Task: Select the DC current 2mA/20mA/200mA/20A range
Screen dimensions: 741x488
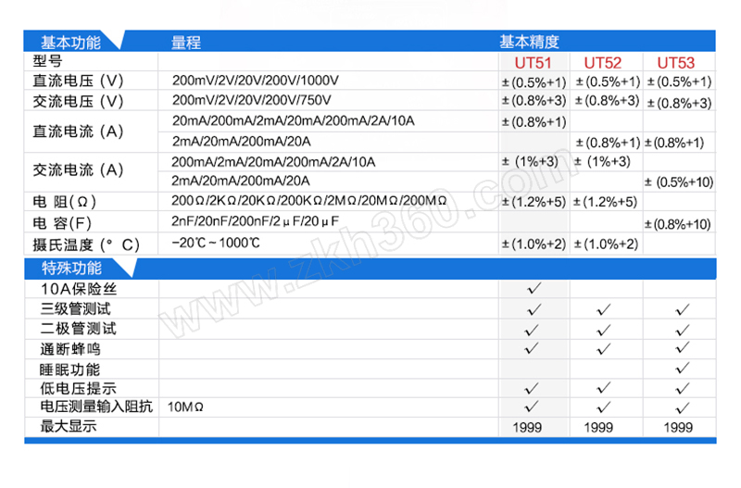Action: [241, 142]
